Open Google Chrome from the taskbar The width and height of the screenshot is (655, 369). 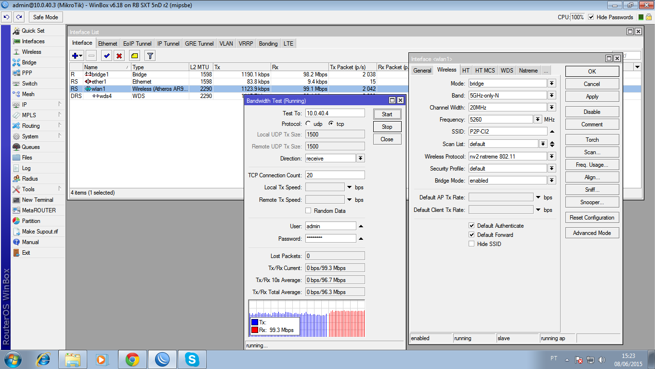132,359
